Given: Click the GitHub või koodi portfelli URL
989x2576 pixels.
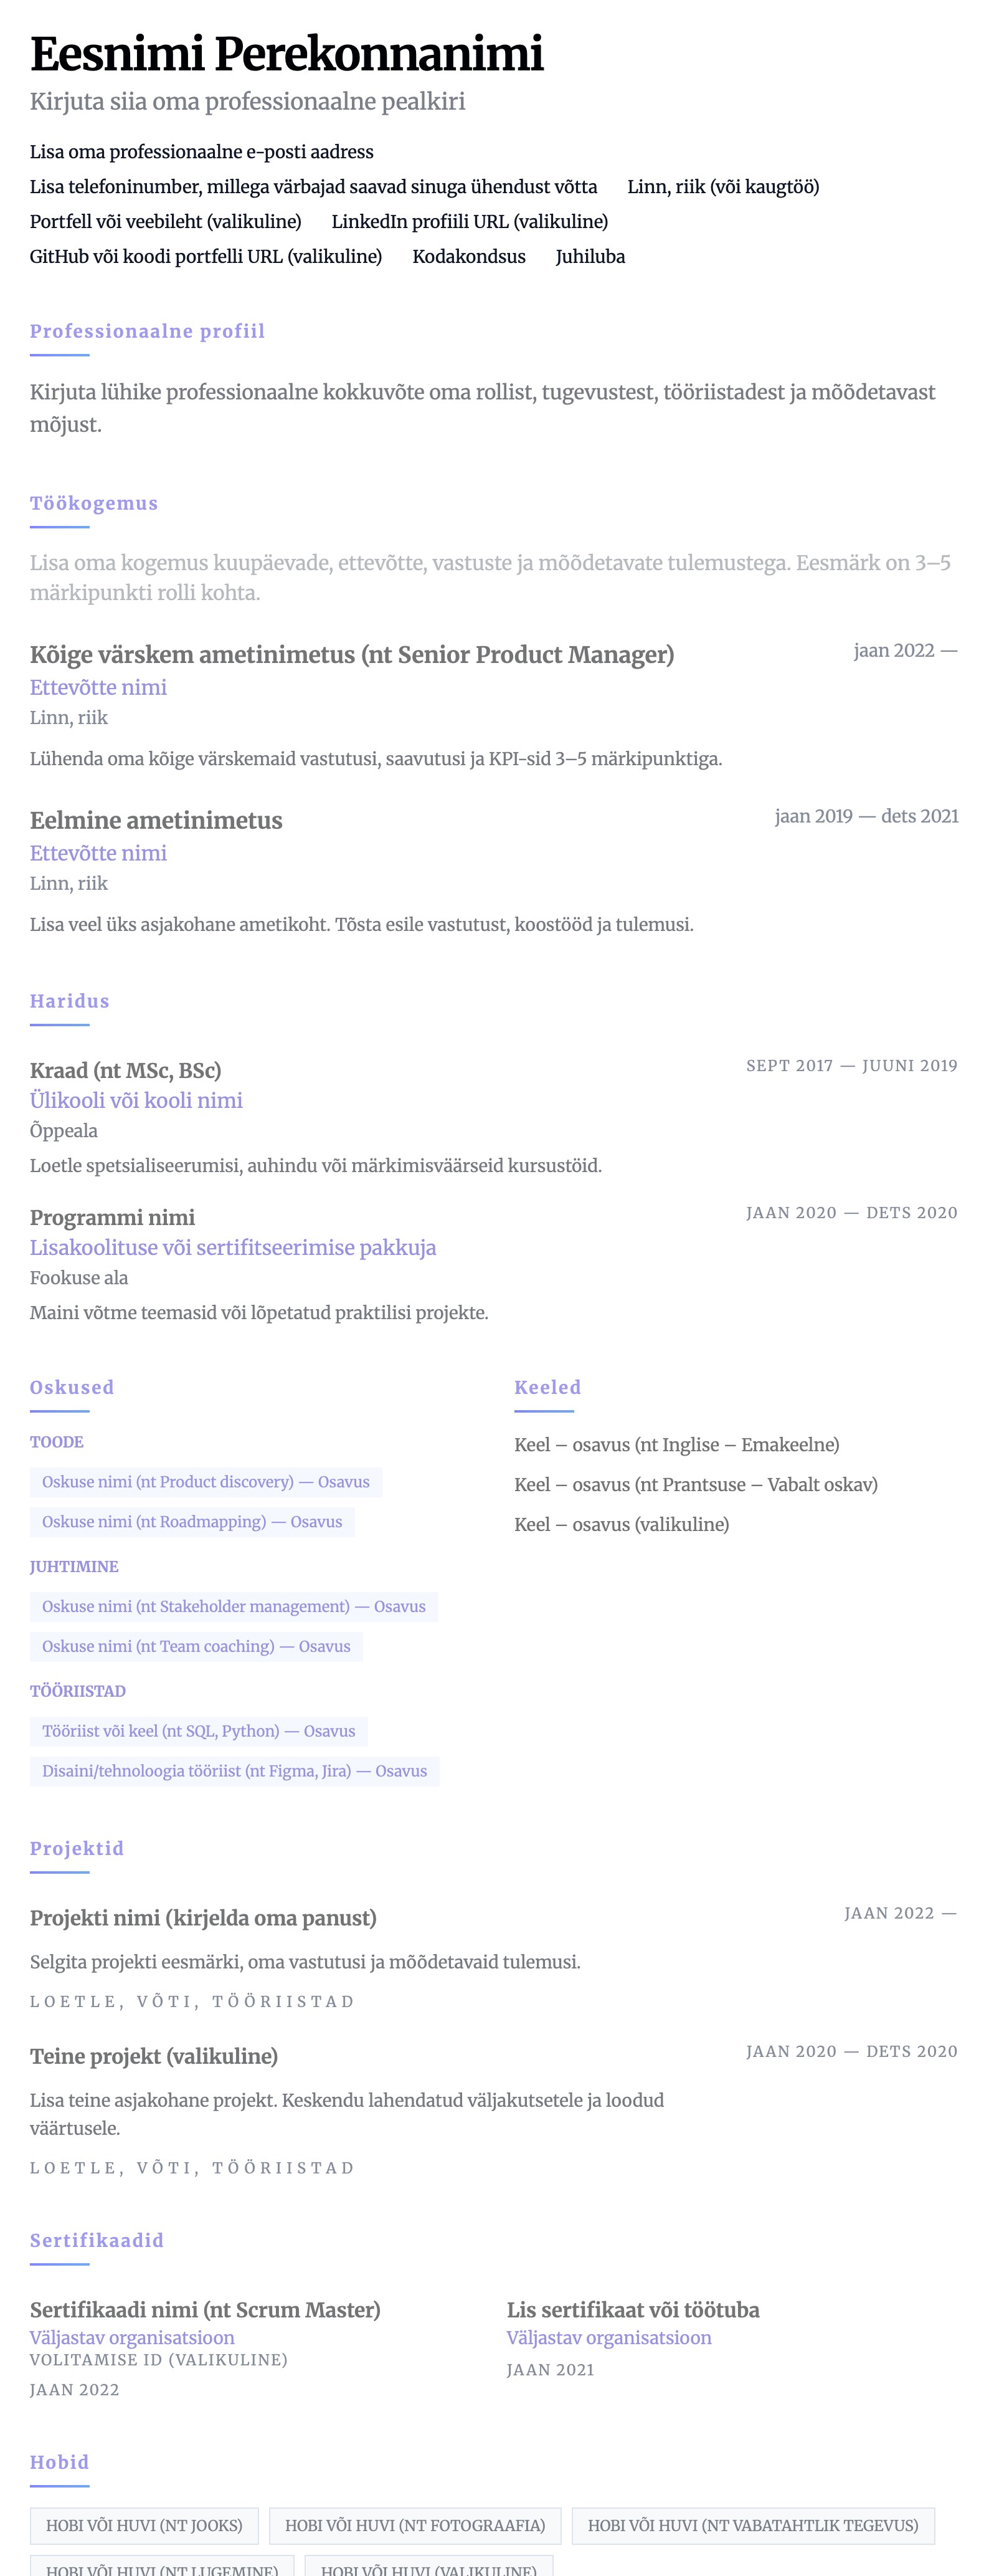Looking at the screenshot, I should pos(206,257).
